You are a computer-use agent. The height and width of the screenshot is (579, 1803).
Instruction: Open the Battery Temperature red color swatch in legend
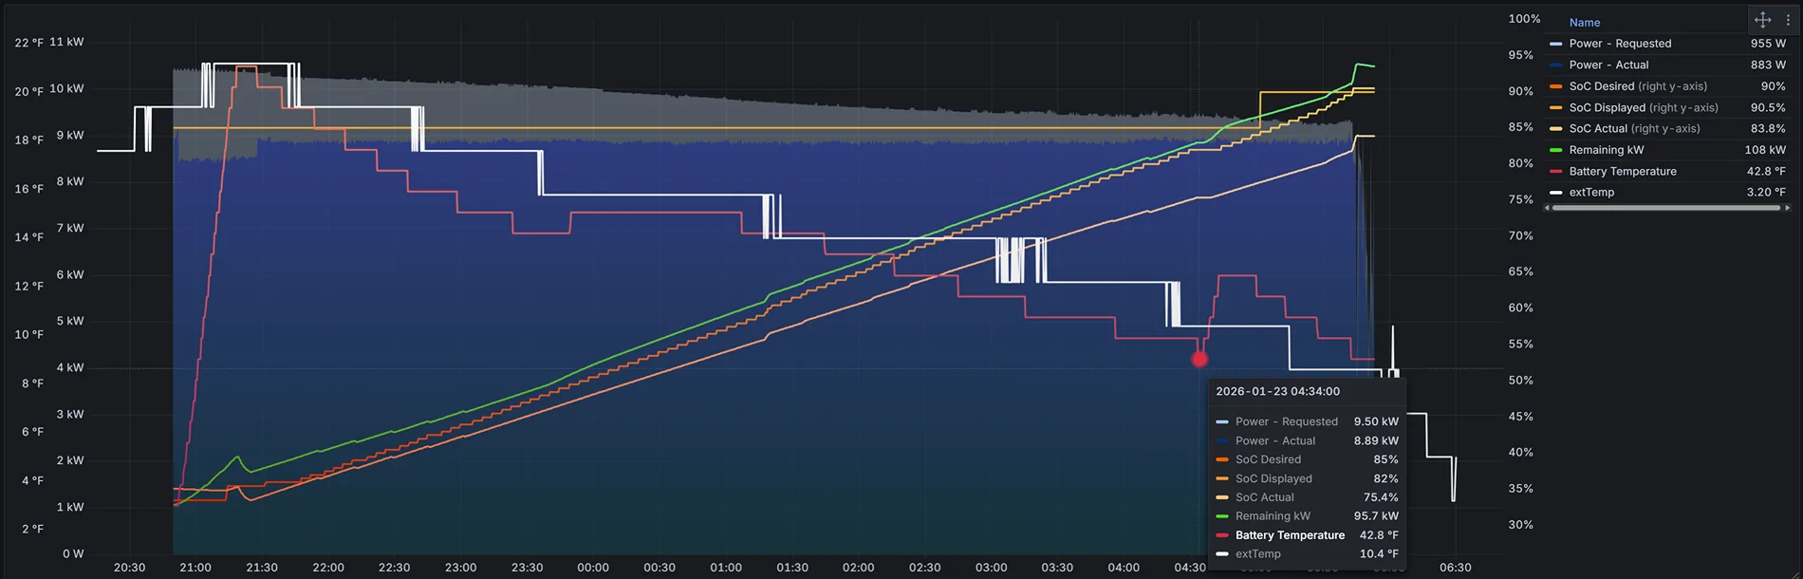click(1555, 172)
